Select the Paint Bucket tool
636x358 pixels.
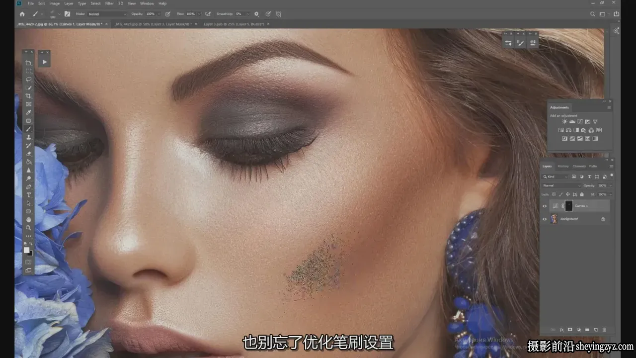coord(29,162)
